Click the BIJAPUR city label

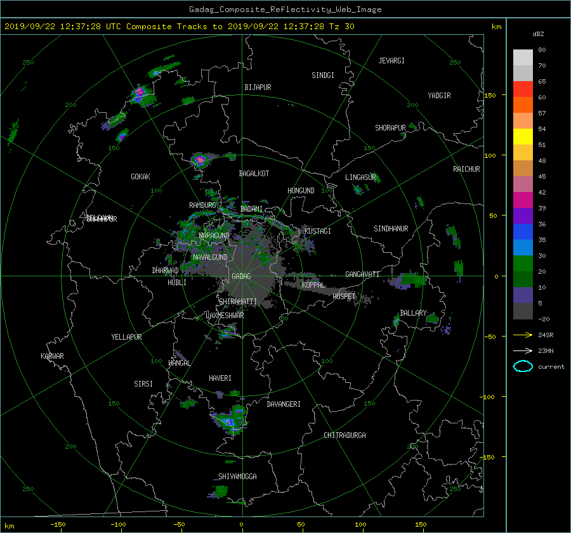pos(258,87)
